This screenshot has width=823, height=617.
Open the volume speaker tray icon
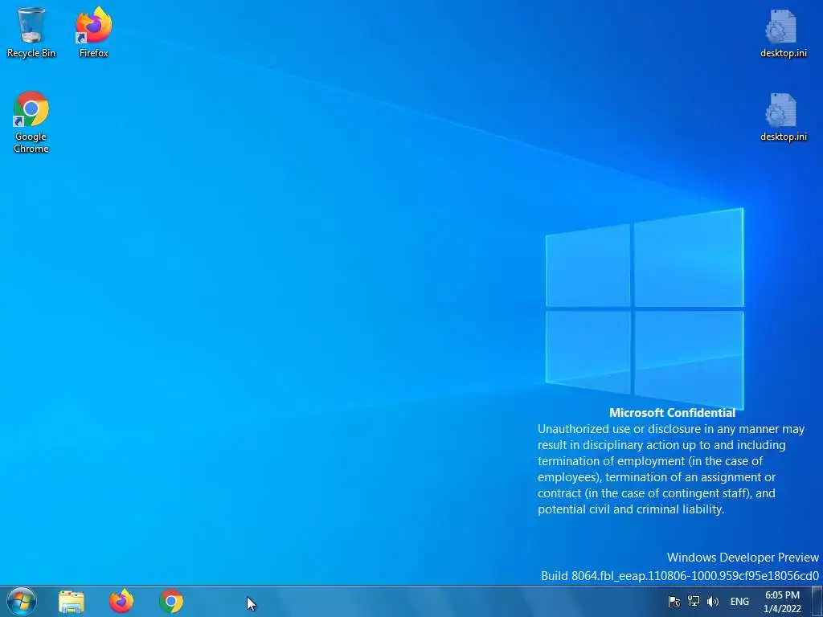[713, 601]
